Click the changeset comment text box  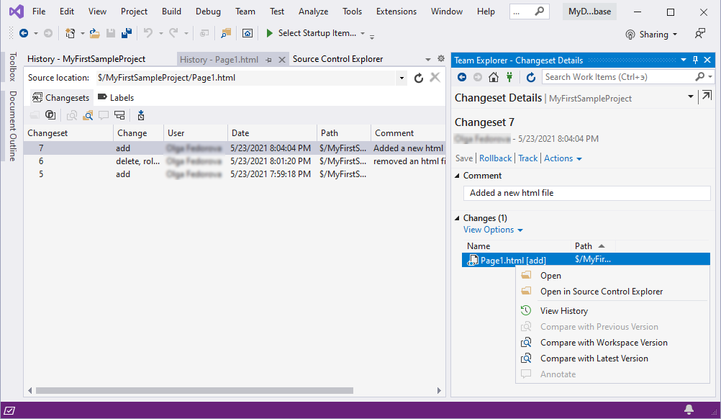586,193
